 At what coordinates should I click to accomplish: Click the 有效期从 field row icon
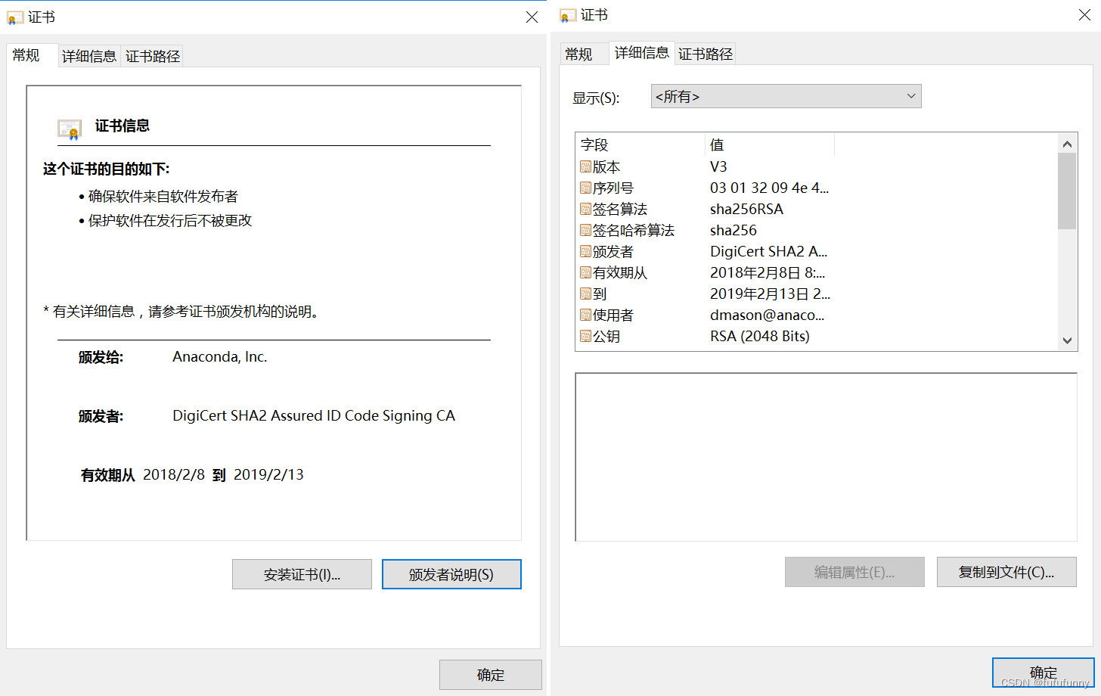coord(585,272)
